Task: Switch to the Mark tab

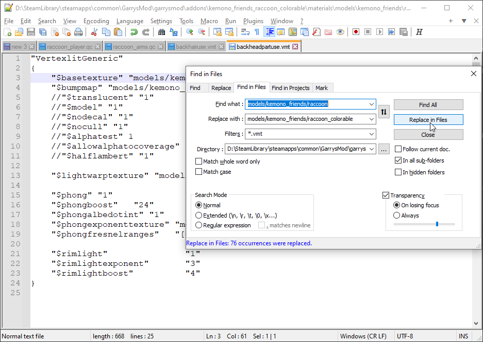Action: point(322,88)
